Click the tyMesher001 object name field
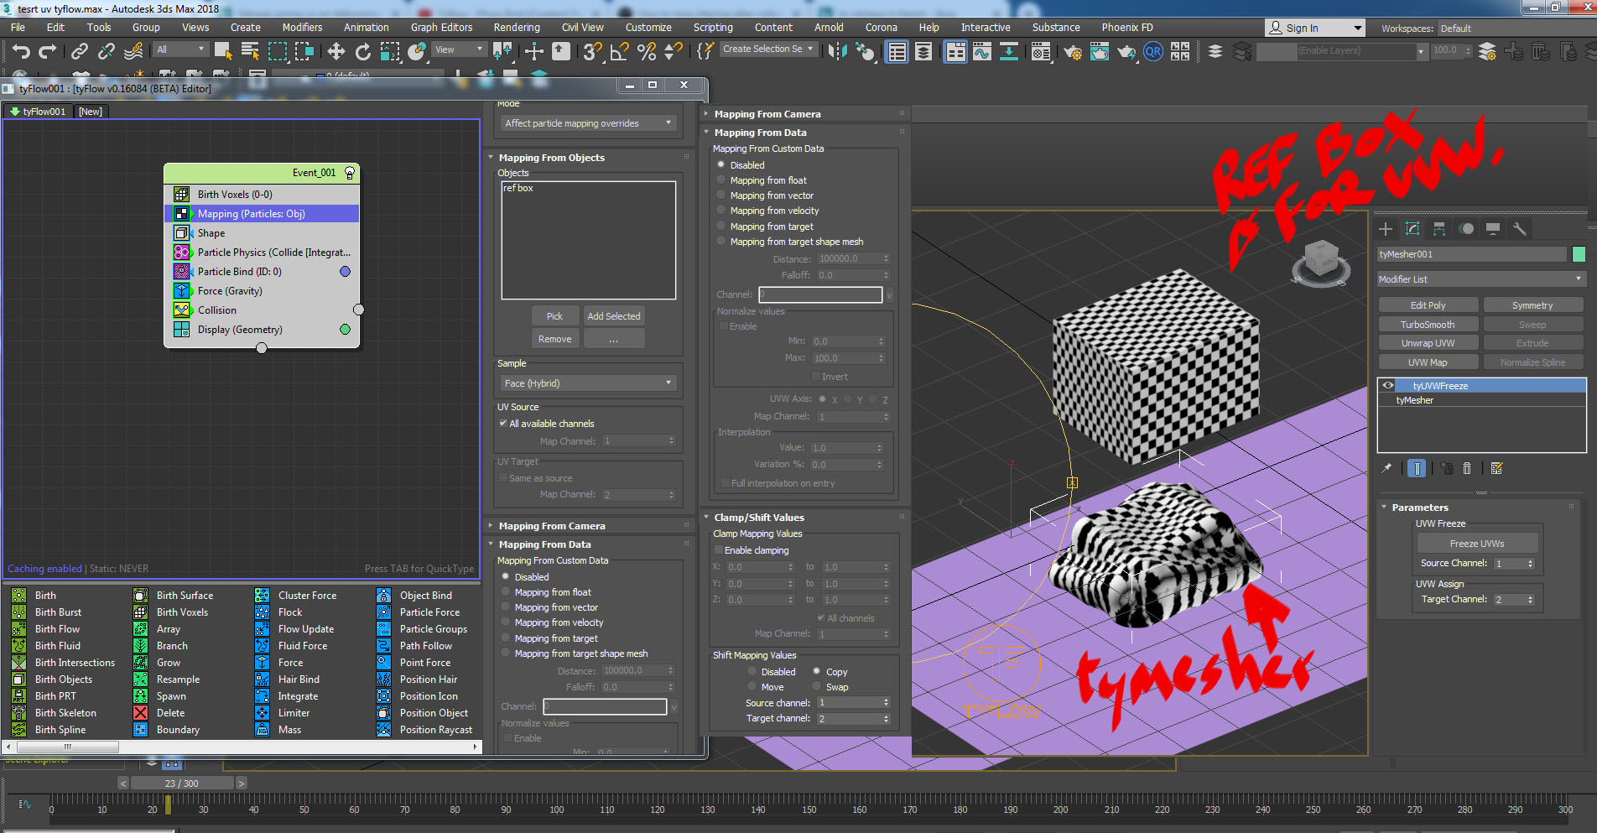This screenshot has height=833, width=1597. pos(1471,254)
